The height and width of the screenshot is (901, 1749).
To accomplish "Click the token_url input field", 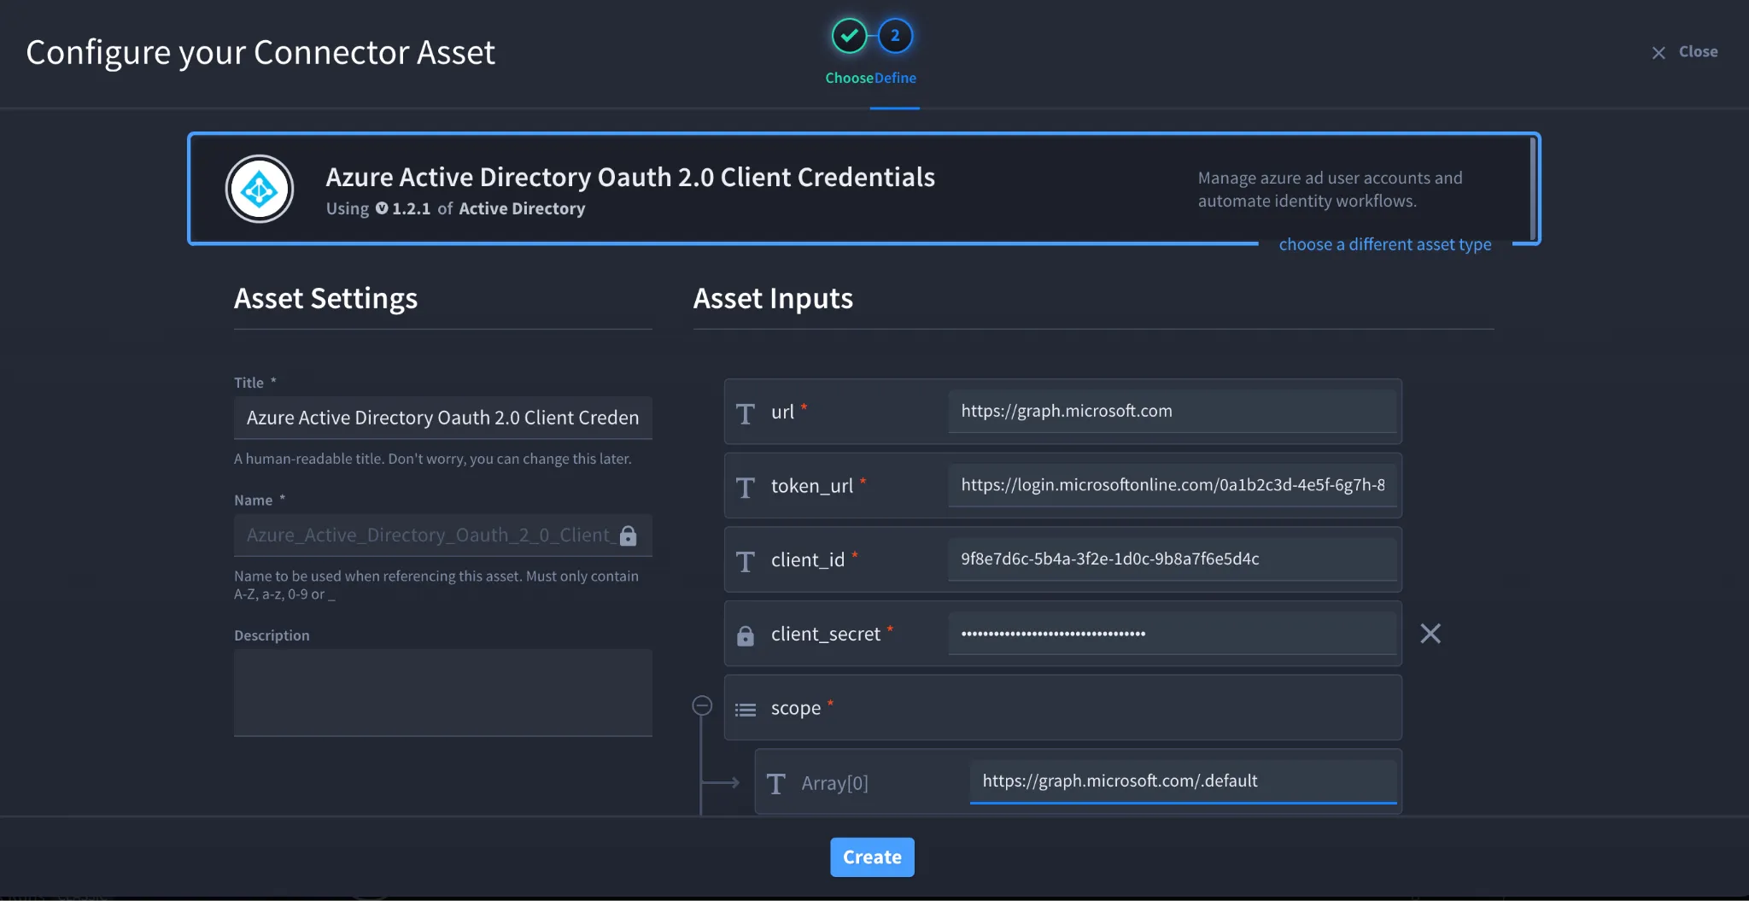I will [x=1173, y=485].
